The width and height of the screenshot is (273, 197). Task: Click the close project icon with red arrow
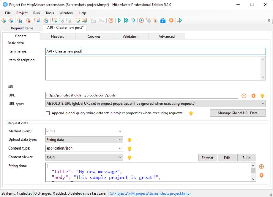click(x=28, y=20)
